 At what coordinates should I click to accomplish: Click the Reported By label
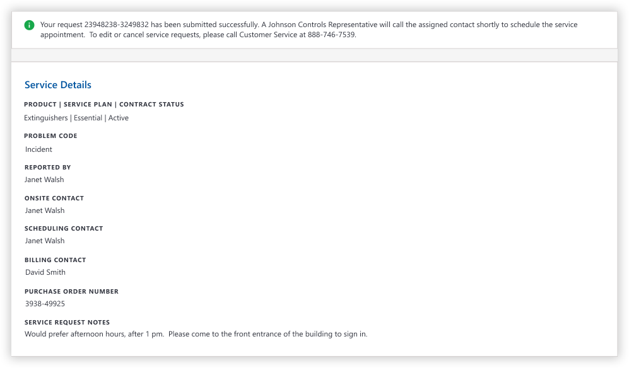coord(48,167)
